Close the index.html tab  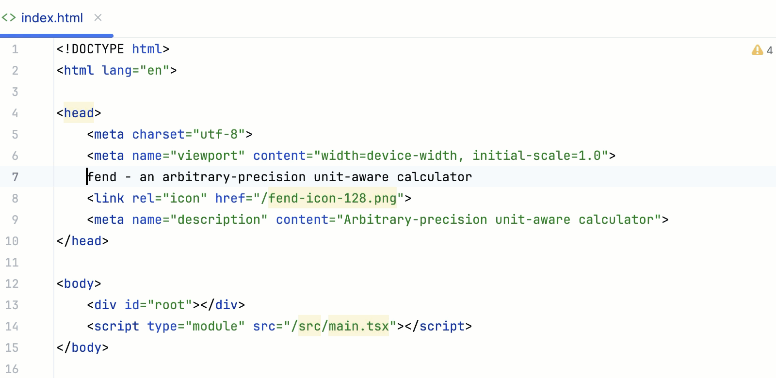(97, 17)
